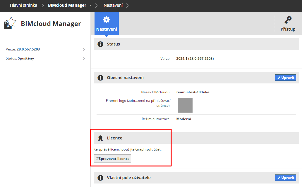Image resolution: width=302 pixels, height=187 pixels.
Task: Select the Nastavení breadcrumb item
Action: tap(113, 5)
